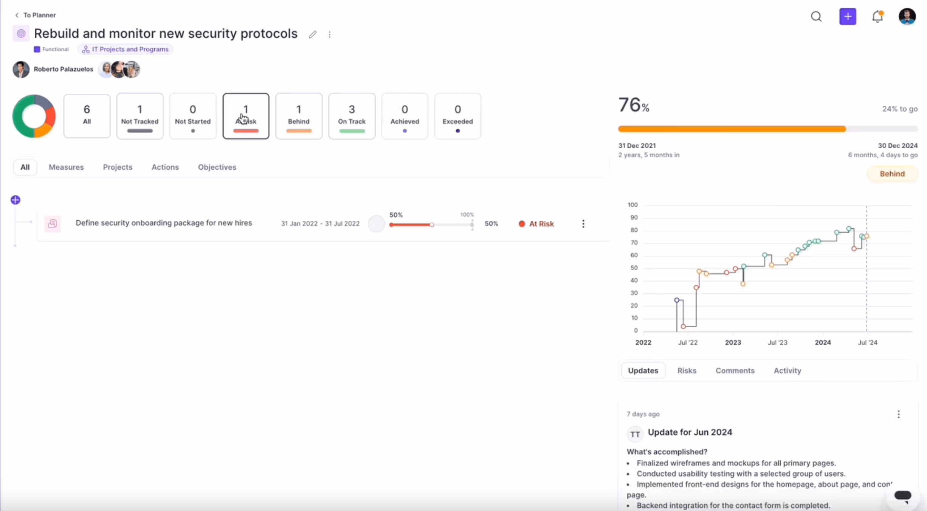Click the measure icon beside Define security onboarding
The height and width of the screenshot is (511, 927).
(53, 223)
